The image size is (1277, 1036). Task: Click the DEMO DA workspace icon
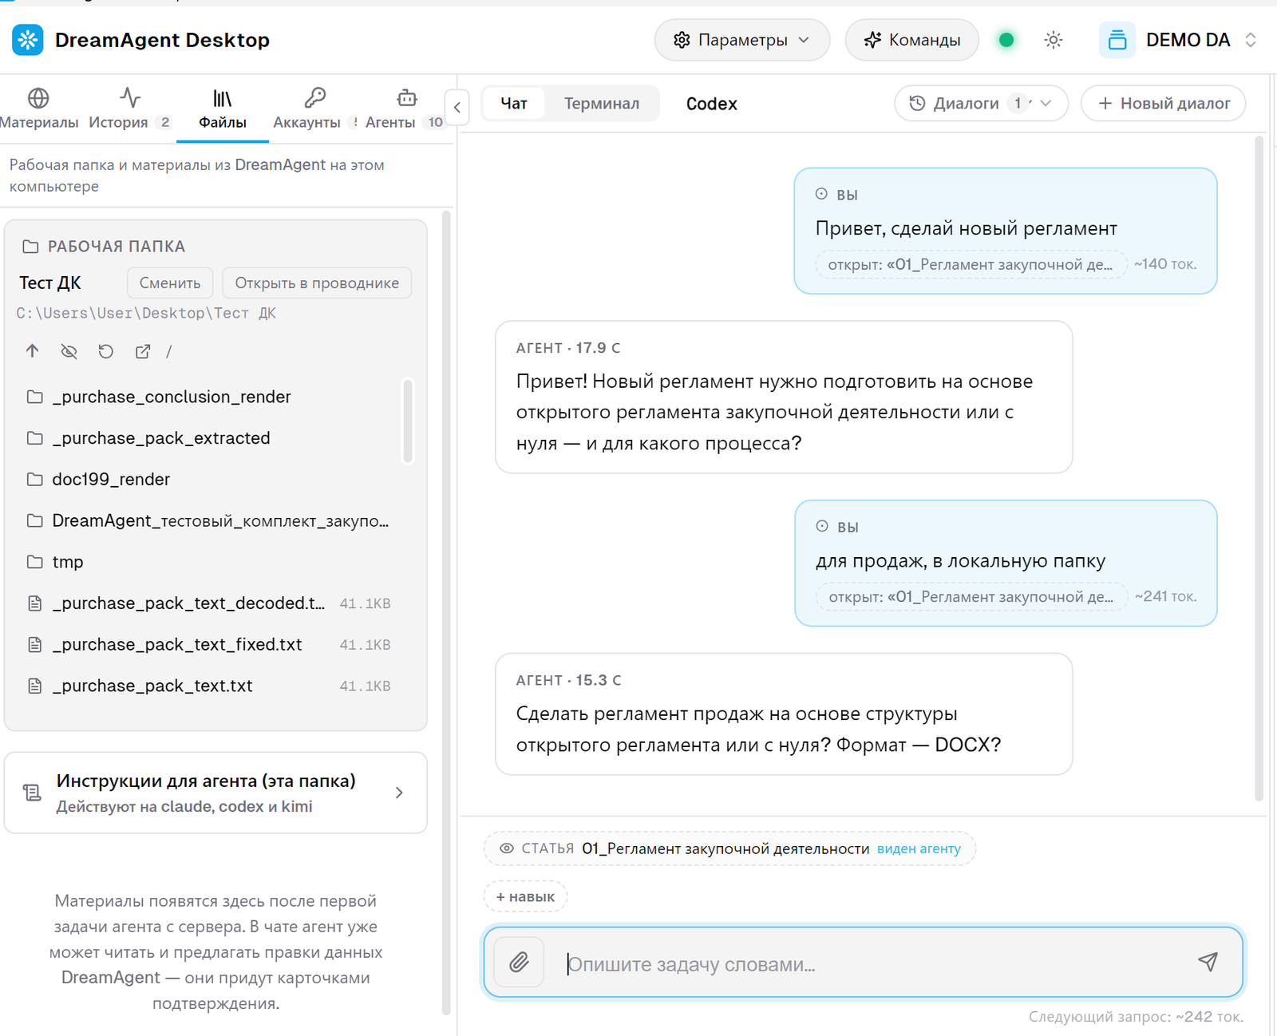[x=1117, y=40]
